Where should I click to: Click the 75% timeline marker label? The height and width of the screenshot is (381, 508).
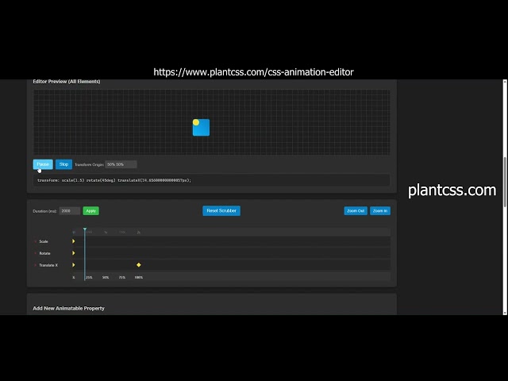coord(122,277)
